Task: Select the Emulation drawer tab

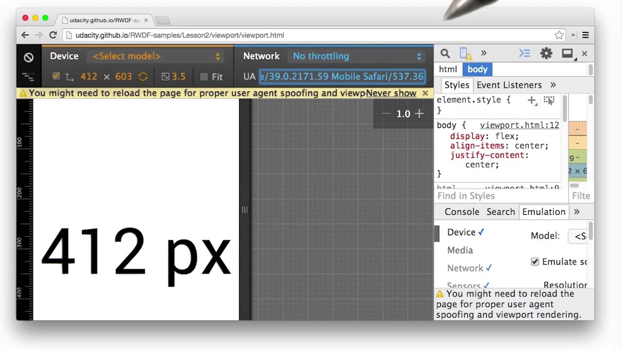Action: click(x=544, y=212)
